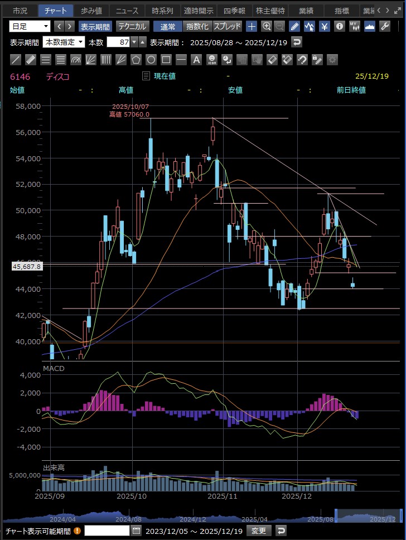Image resolution: width=406 pixels, height=540 pixels.
Task: Enable the スプレッド chart mode
Action: click(228, 26)
